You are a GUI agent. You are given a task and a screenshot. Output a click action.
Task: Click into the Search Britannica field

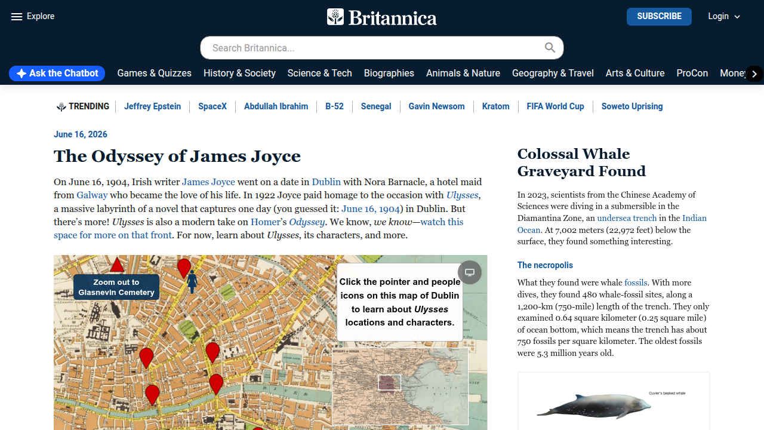(x=382, y=48)
